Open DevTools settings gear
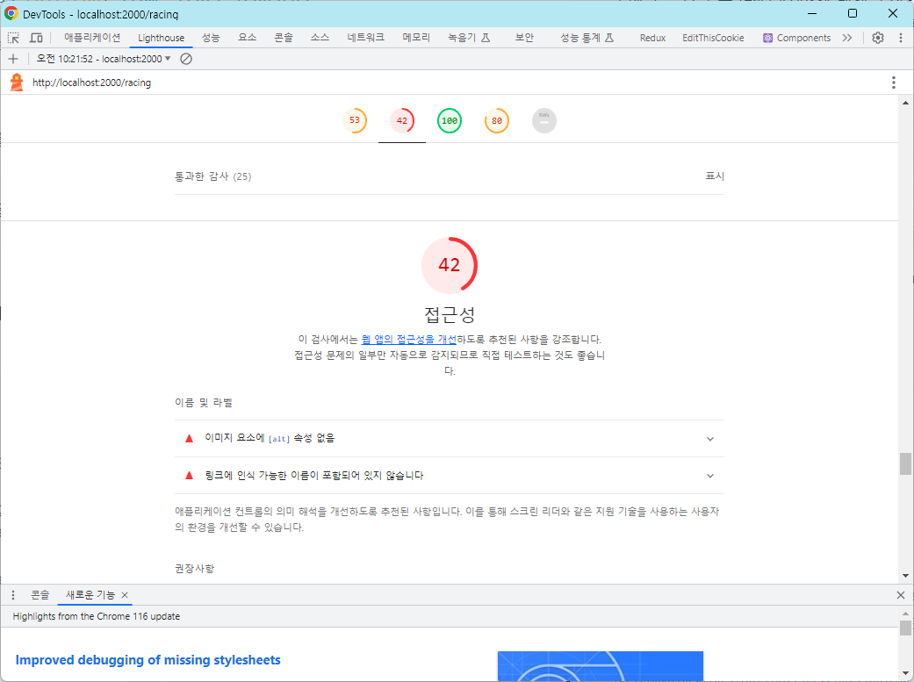Viewport: 914px width, 682px height. [878, 38]
